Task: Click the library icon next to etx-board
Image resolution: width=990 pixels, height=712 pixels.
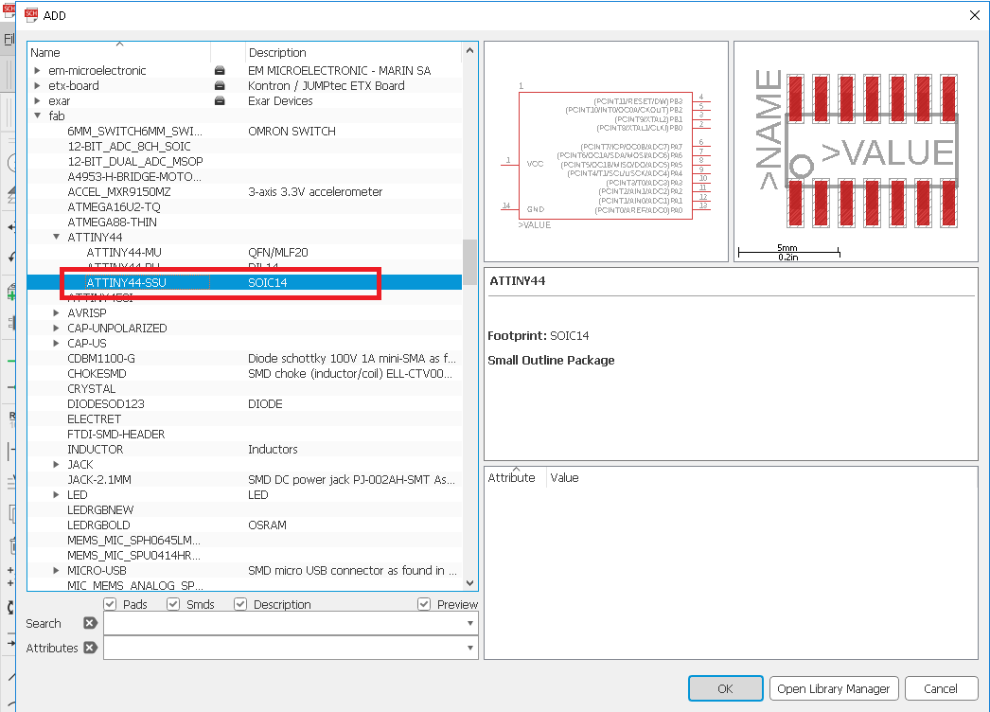Action: point(220,85)
